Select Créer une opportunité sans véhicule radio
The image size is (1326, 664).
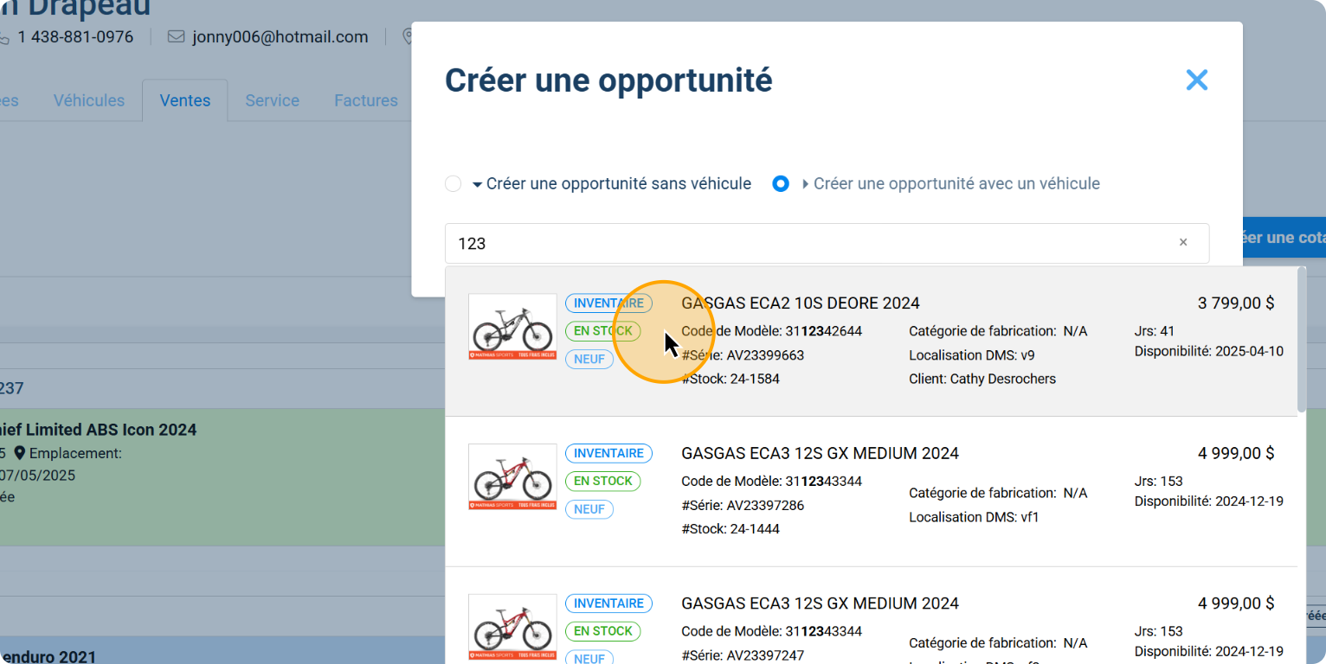tap(453, 184)
